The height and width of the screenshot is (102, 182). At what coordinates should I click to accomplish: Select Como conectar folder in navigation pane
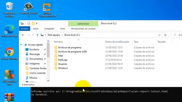click(38, 73)
